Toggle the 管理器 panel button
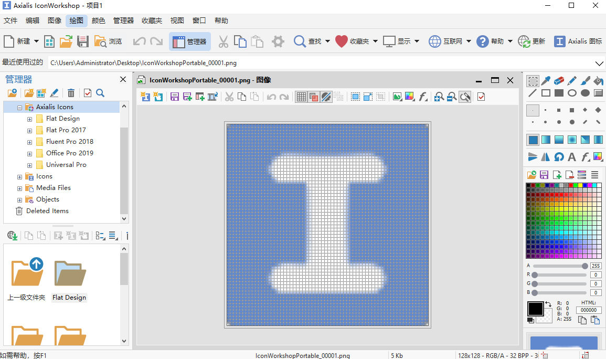This screenshot has height=359, width=606. click(x=190, y=41)
